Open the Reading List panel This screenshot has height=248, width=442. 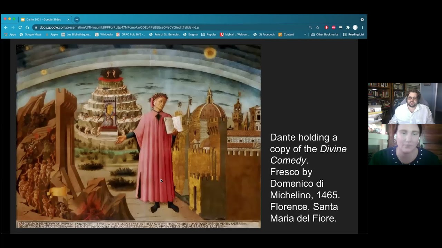354,34
